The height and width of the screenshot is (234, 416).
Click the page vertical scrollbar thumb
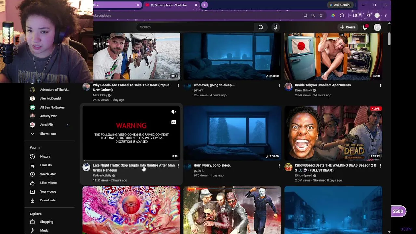point(389,39)
